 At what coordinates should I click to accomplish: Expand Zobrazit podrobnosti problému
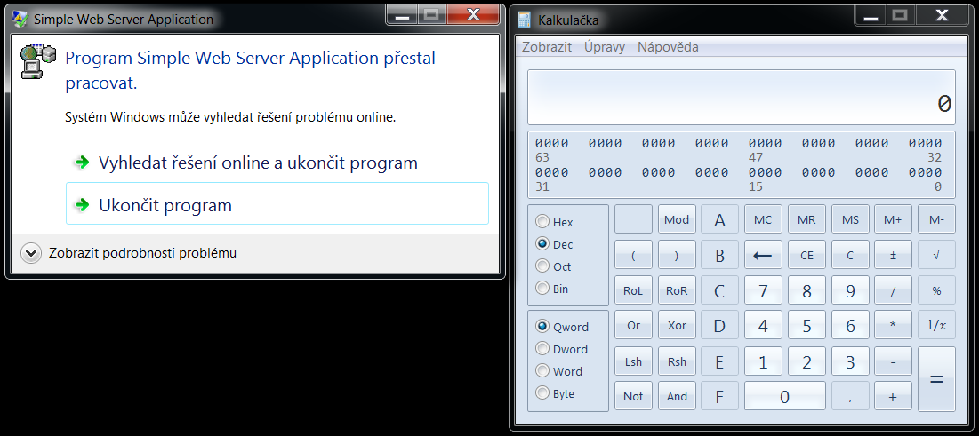tap(130, 253)
